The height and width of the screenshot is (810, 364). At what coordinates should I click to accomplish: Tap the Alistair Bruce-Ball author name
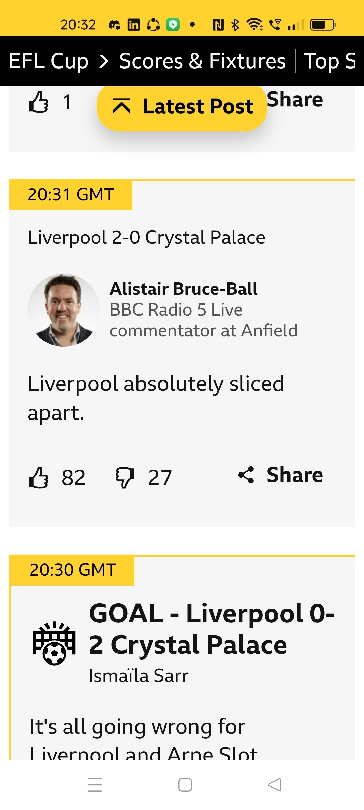coord(184,289)
